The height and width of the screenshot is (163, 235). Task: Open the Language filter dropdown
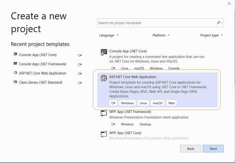coord(108,35)
